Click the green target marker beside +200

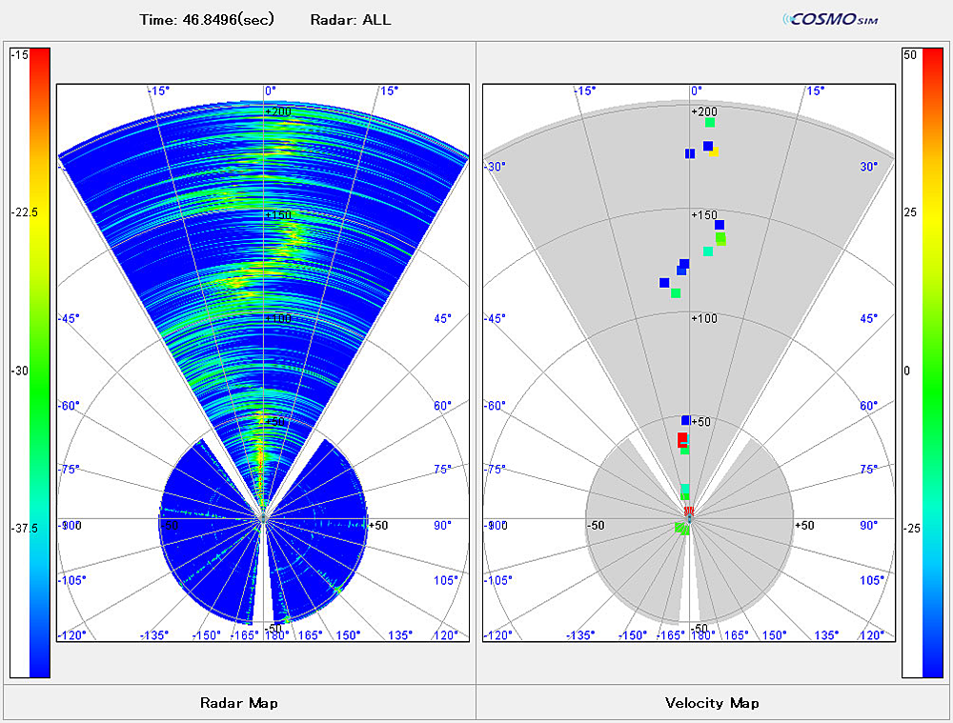point(709,123)
